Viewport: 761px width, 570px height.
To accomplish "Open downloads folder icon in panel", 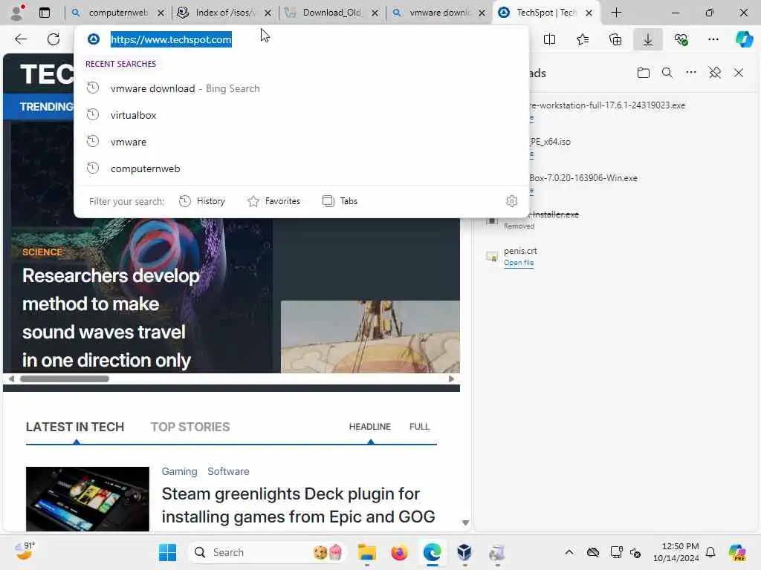I will [643, 73].
